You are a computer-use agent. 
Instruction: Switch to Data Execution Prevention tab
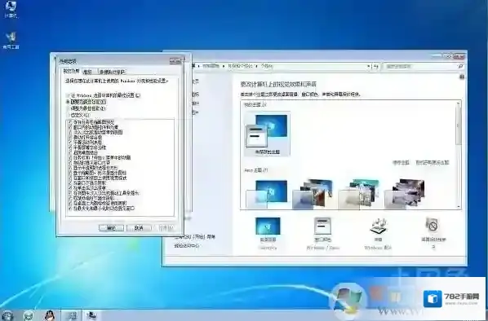[113, 72]
